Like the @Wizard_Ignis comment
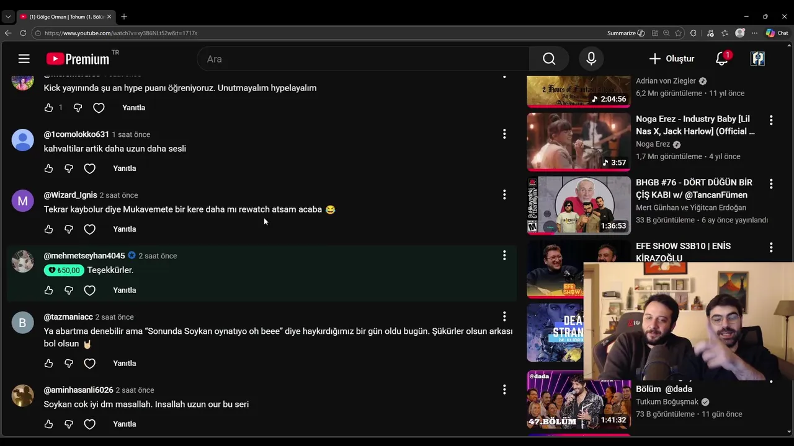Viewport: 794px width, 446px height. tap(49, 229)
